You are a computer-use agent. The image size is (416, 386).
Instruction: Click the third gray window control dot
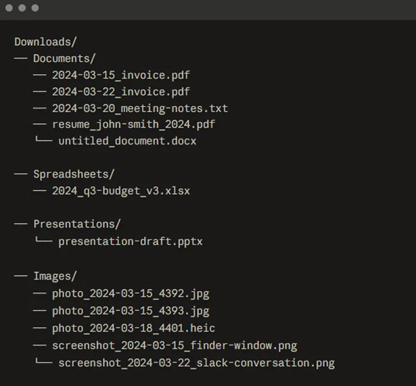click(35, 8)
